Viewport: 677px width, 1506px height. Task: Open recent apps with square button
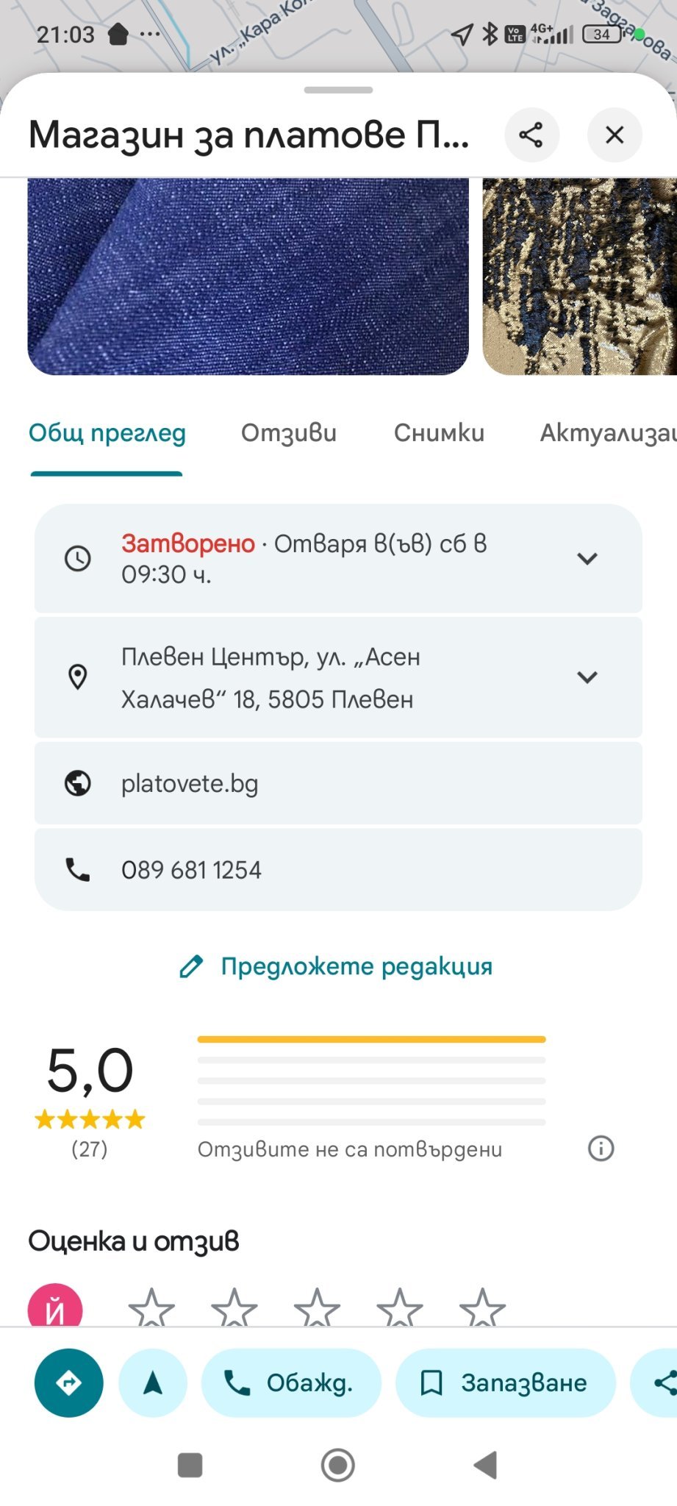(x=190, y=1465)
